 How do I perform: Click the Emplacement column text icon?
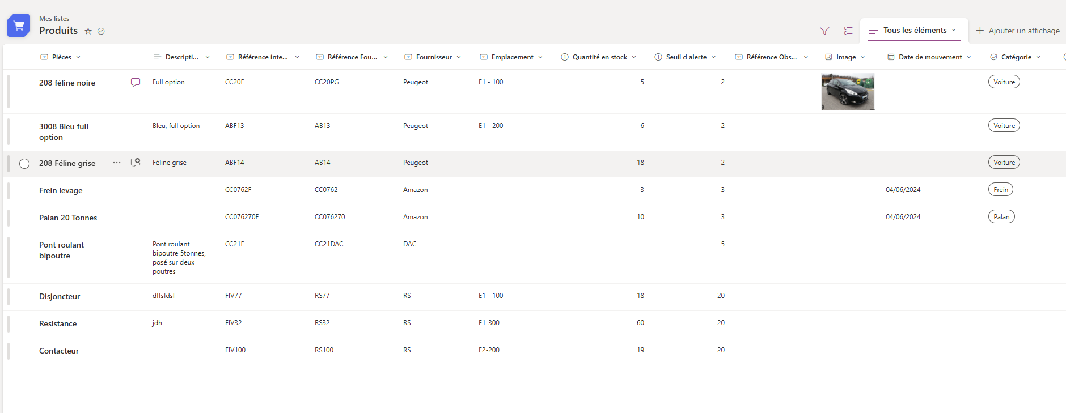click(484, 57)
